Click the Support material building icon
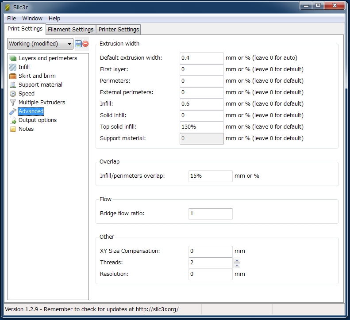The height and width of the screenshot is (320, 350). point(13,85)
